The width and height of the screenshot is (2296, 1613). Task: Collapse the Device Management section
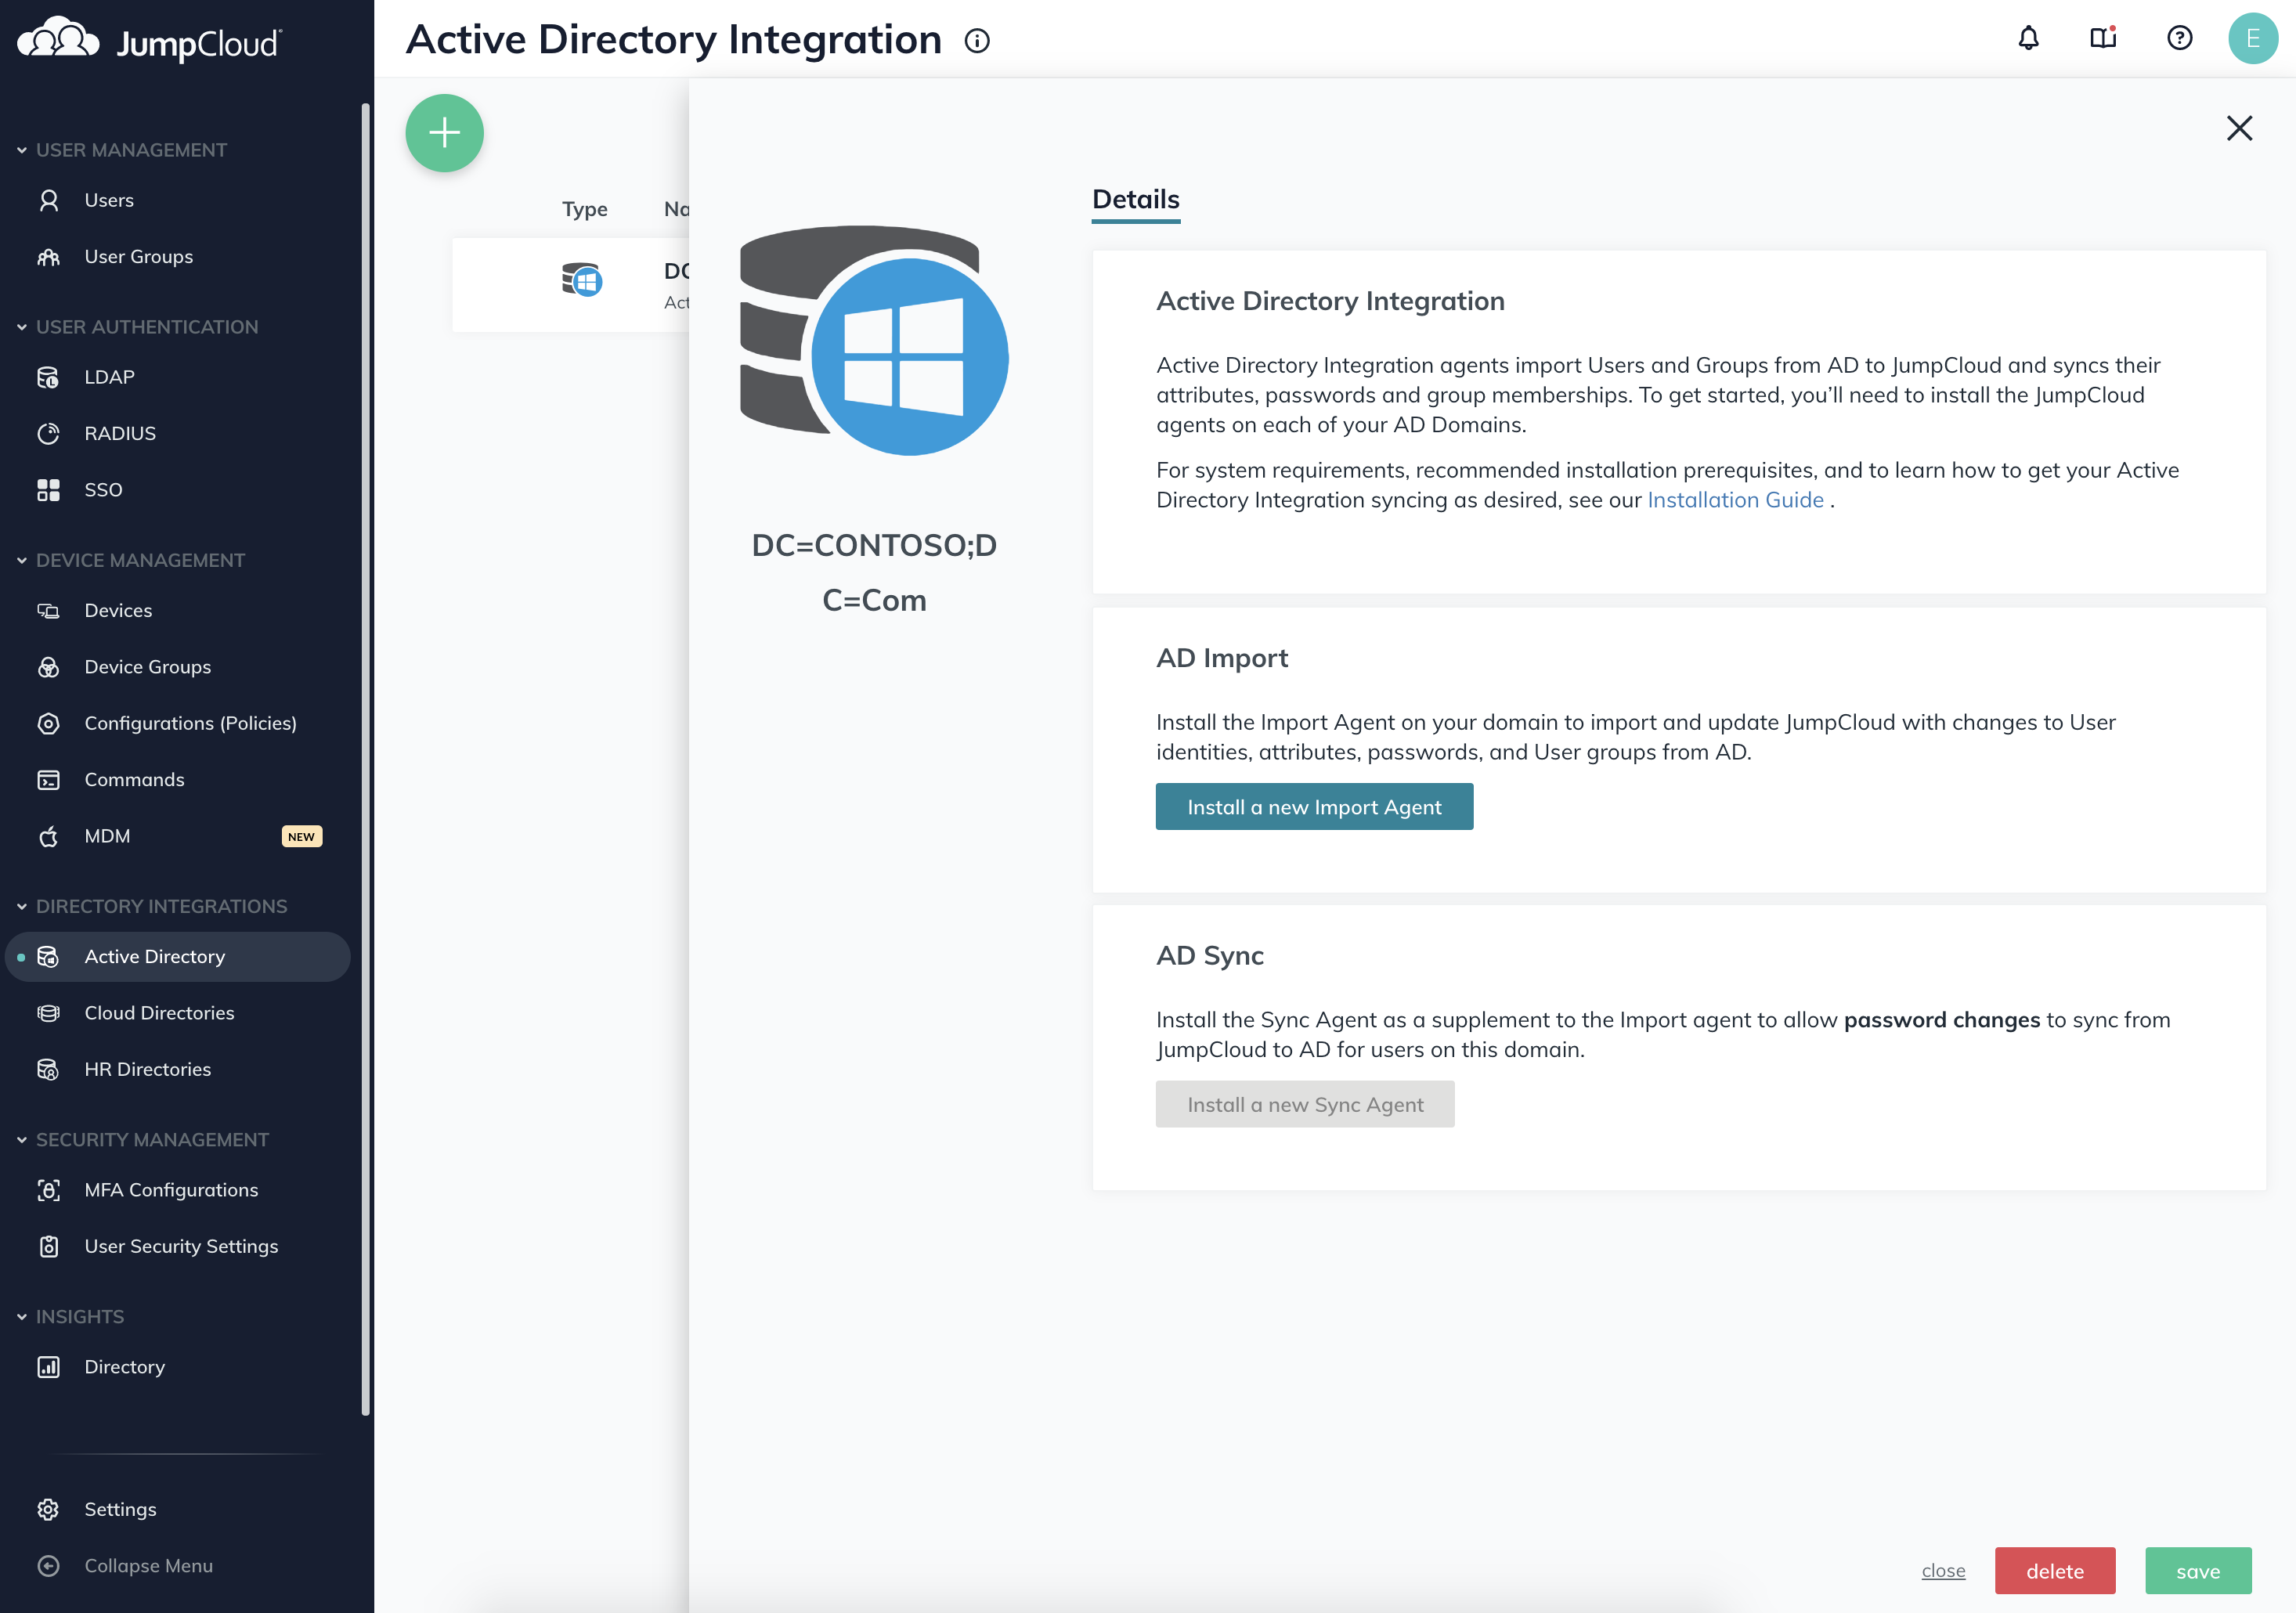(22, 560)
